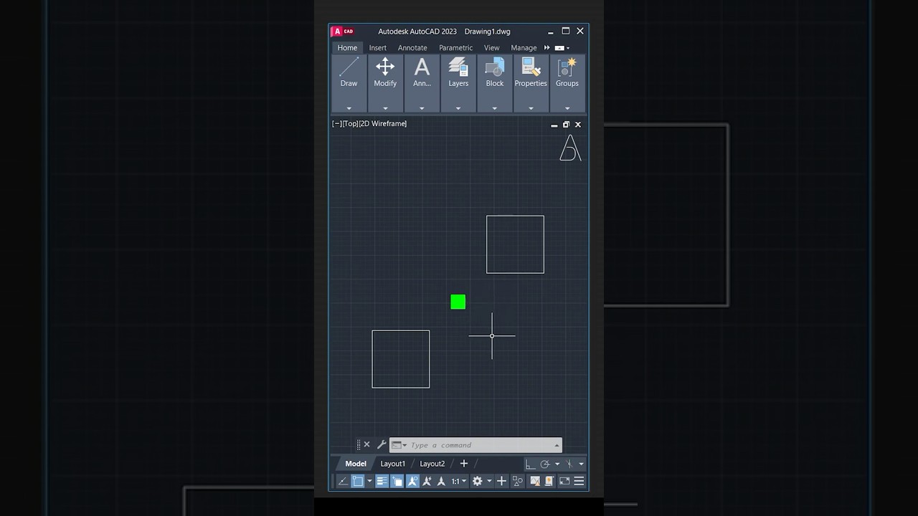This screenshot has width=918, height=516.
Task: Open the Annotation panel text icon
Action: click(422, 67)
